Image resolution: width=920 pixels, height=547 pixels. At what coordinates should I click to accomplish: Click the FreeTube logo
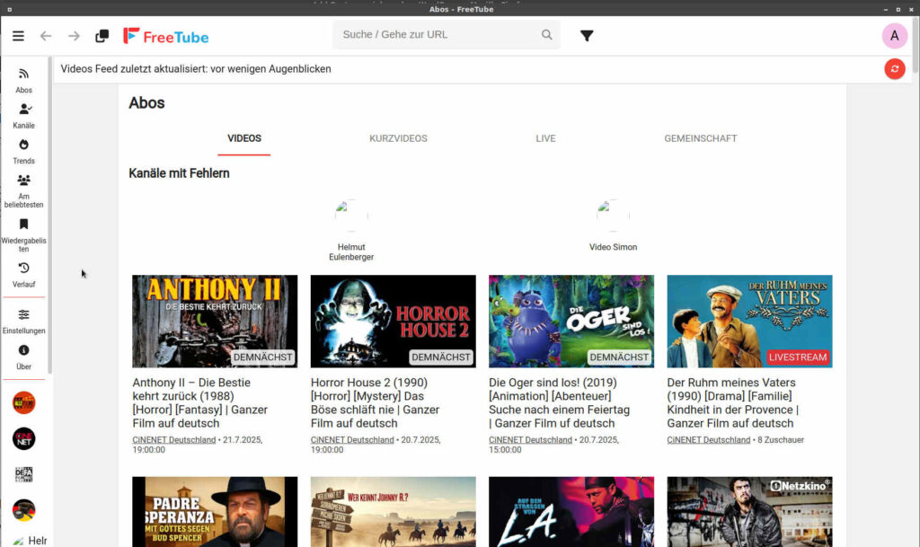tap(166, 36)
